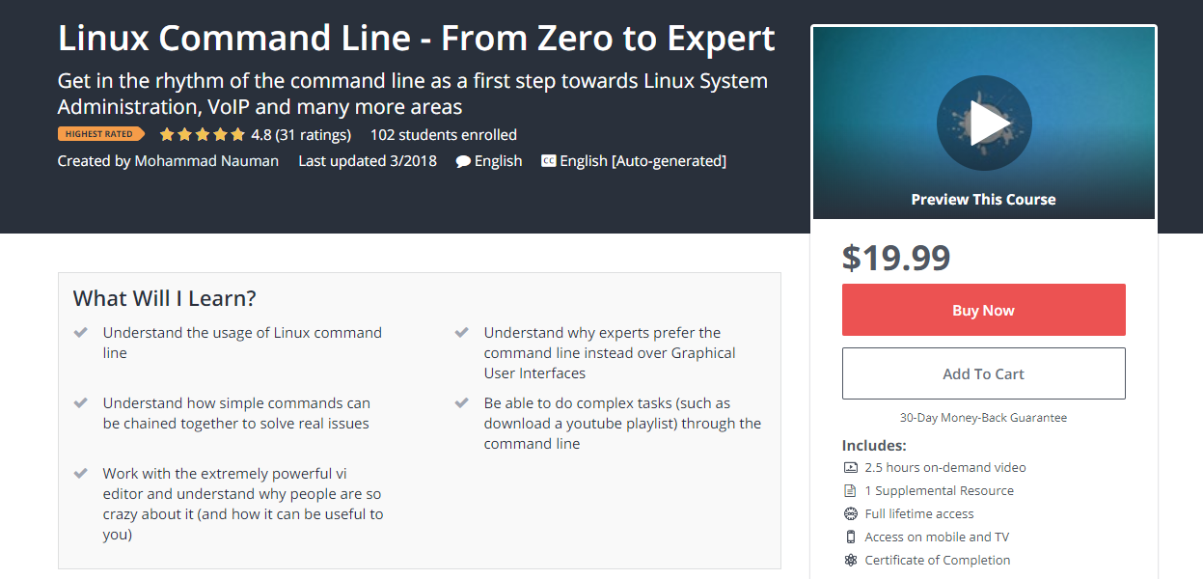1203x579 pixels.
Task: Click the Buy Now button
Action: 983,310
